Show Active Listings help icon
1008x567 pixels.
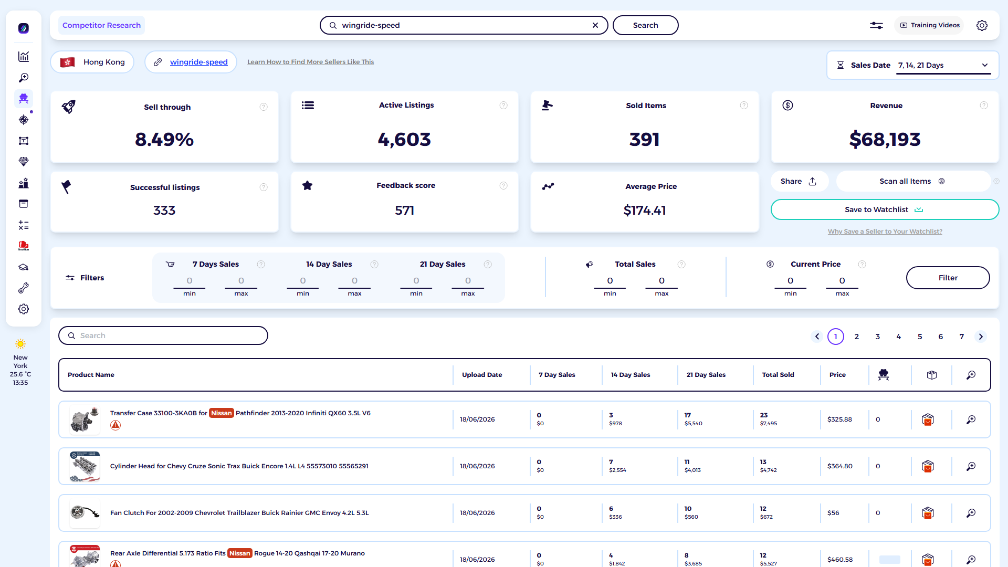coord(503,106)
